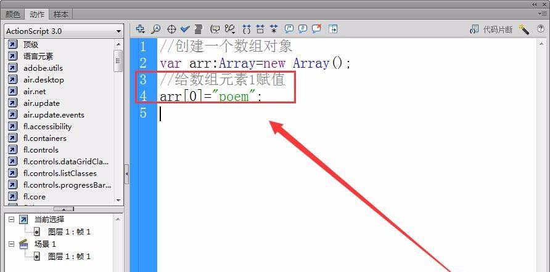Click script navigator scroll up arrow
550x272 pixels.
click(118, 219)
